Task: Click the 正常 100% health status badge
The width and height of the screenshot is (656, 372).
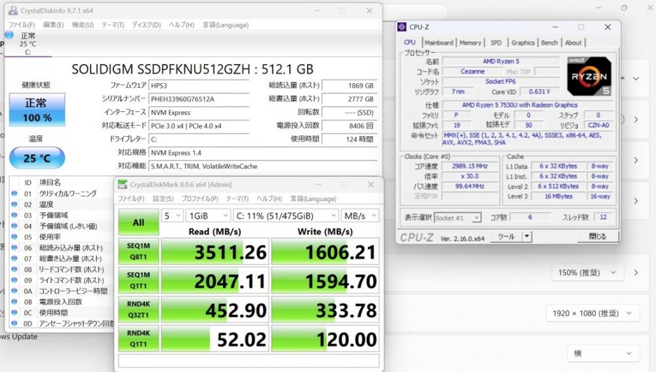Action: [37, 110]
